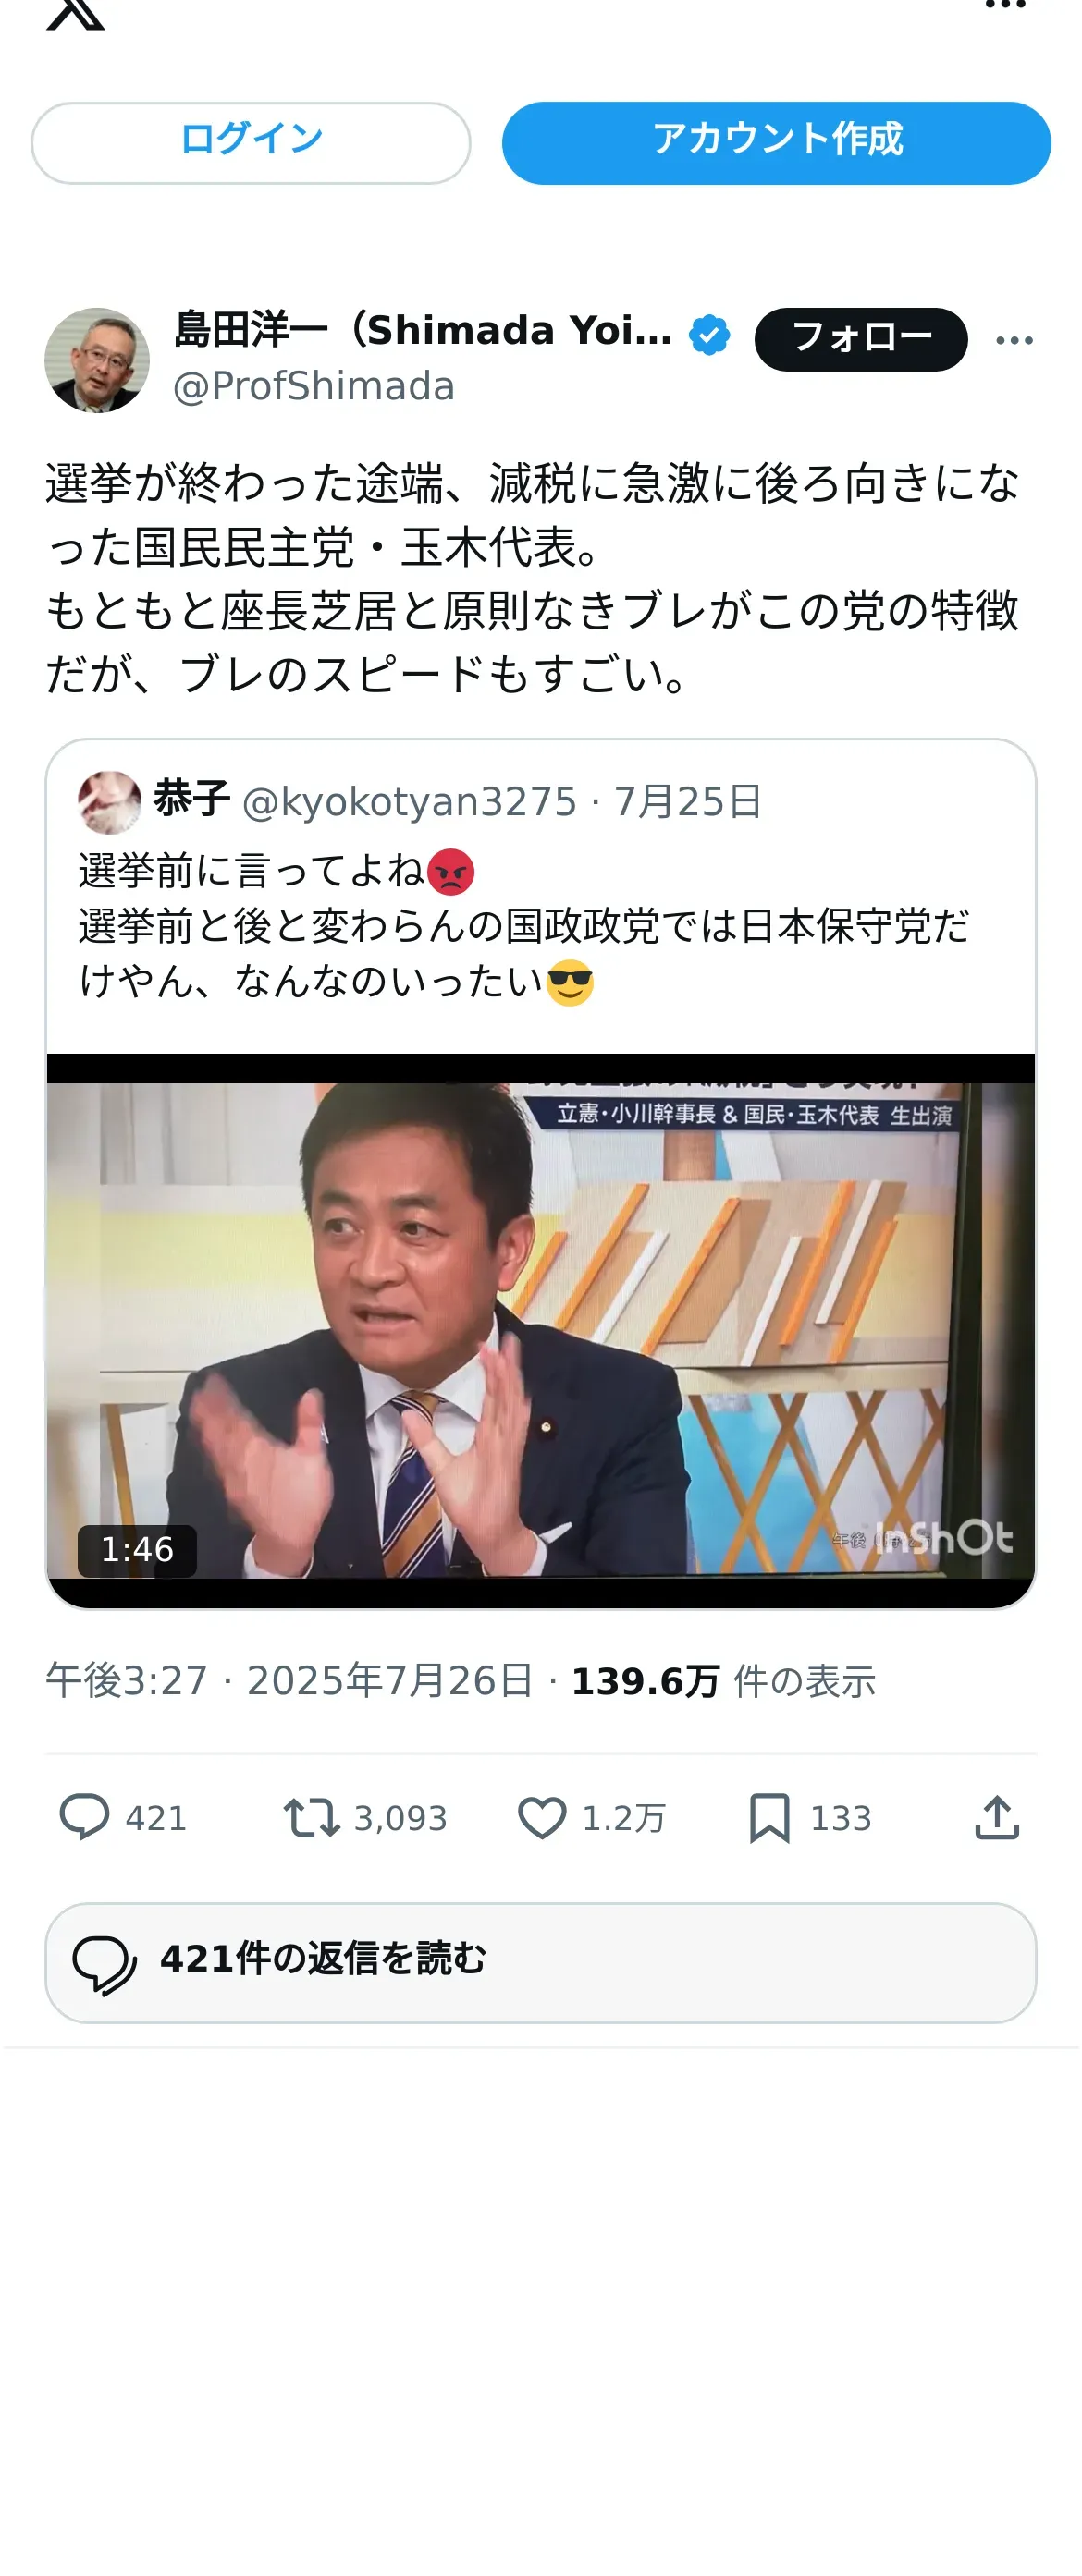This screenshot has width=1082, height=2576.
Task: Like the tweet with heart icon
Action: 542,1817
